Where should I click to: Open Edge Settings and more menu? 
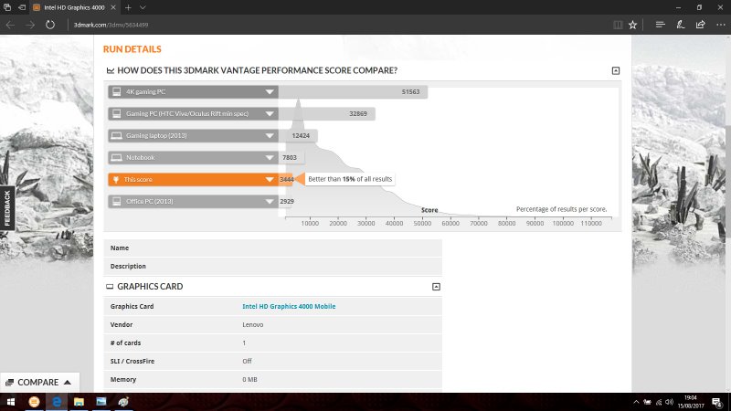(x=720, y=25)
